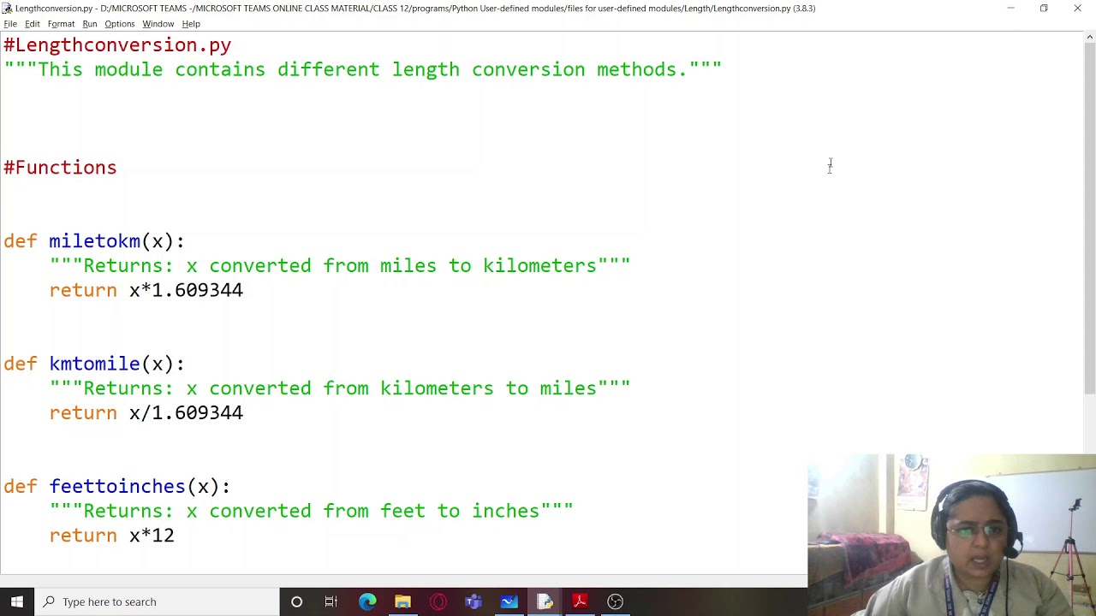Screen dimensions: 1096x616
Task: Switch to the Python IDLE taskbar icon
Action: 545,601
